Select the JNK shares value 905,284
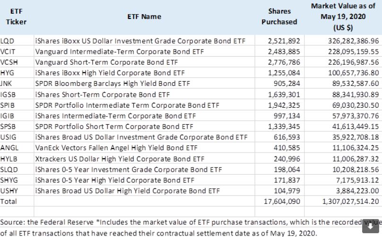The image size is (382, 237). 287,84
